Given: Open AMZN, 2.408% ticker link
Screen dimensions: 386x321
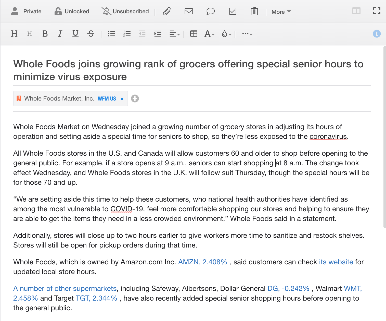Looking at the screenshot, I should click(203, 262).
